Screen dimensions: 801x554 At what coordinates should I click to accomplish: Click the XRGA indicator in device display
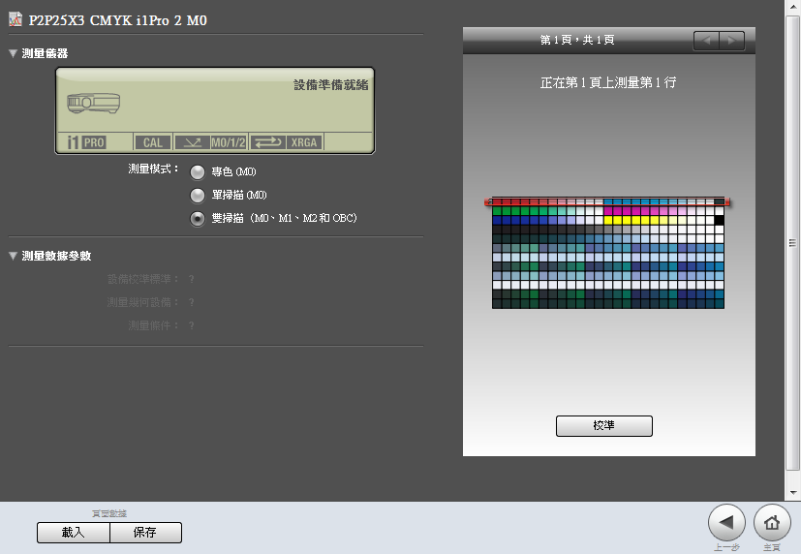(x=304, y=142)
